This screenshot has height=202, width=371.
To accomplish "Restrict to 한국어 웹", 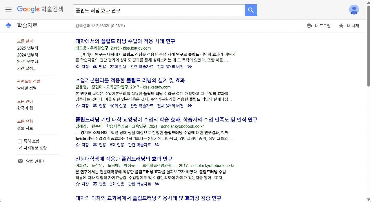I will tap(25, 108).
